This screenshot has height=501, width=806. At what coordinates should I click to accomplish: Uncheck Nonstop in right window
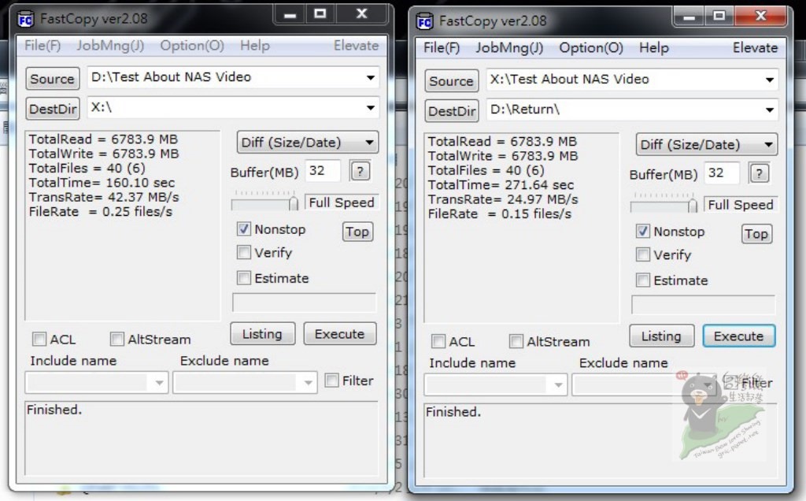pos(643,231)
